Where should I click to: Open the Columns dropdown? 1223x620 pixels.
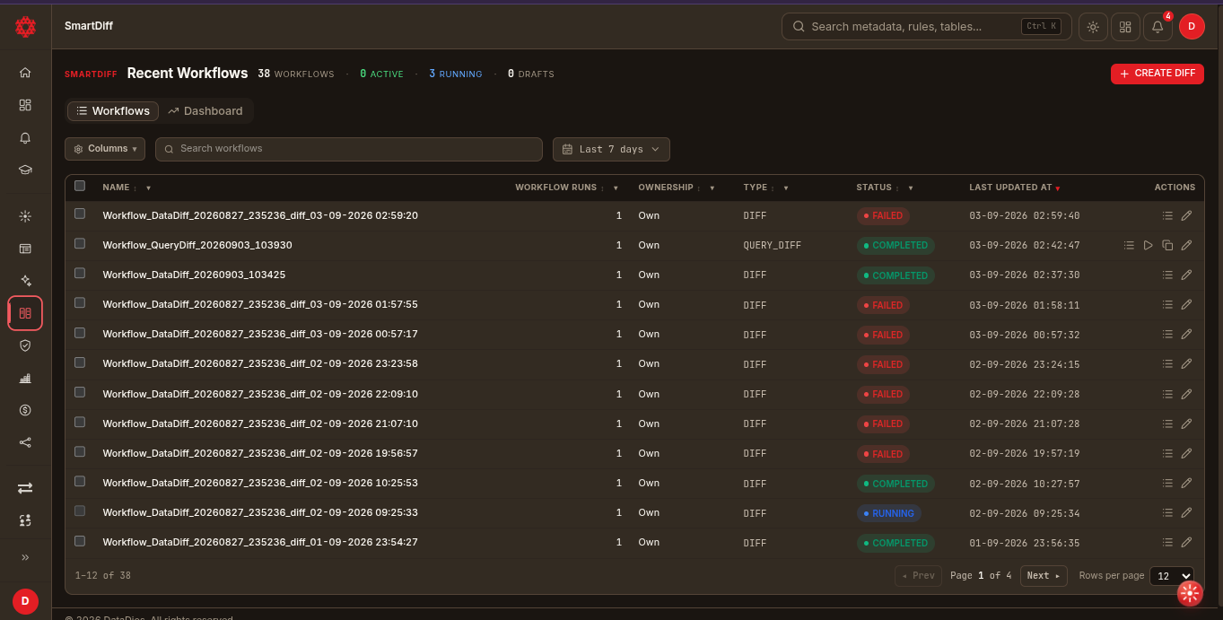coord(105,149)
